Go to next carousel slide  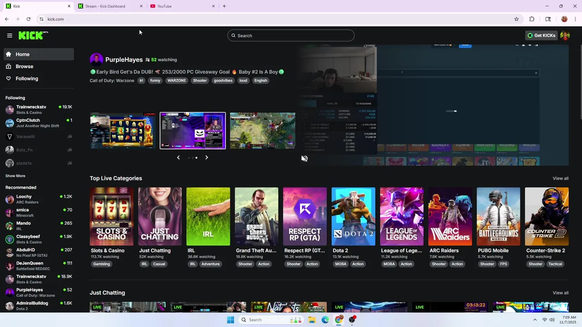pyautogui.click(x=206, y=158)
